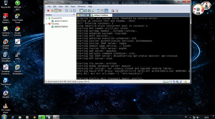
Task: Click the Reset virtual machine icon
Action: [60, 11]
